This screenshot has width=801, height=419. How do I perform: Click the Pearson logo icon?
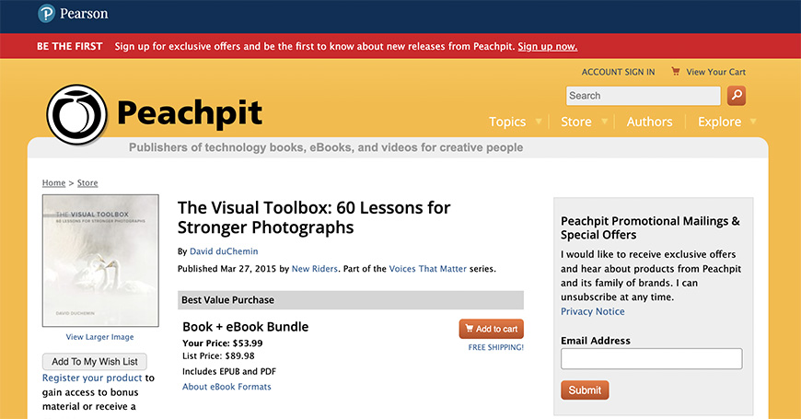point(46,13)
